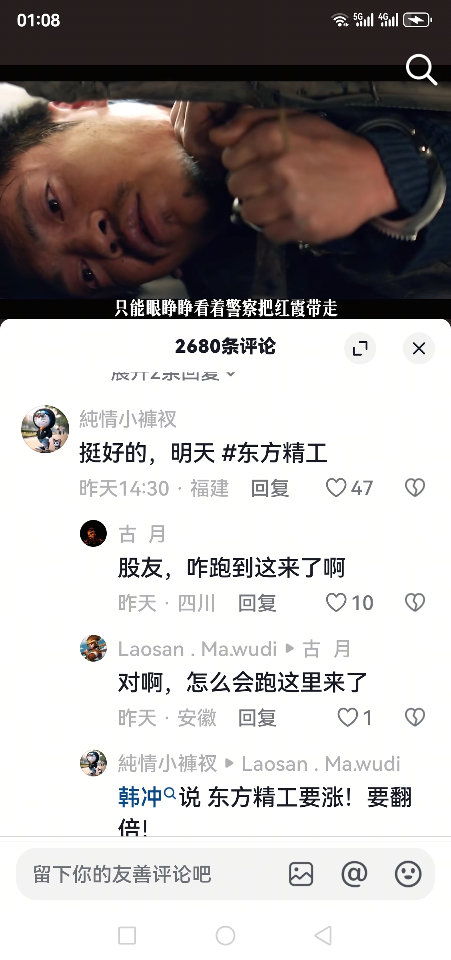The height and width of the screenshot is (960, 451).
Task: Like Laosan . Ma.wudi's reply
Action: pos(355,718)
